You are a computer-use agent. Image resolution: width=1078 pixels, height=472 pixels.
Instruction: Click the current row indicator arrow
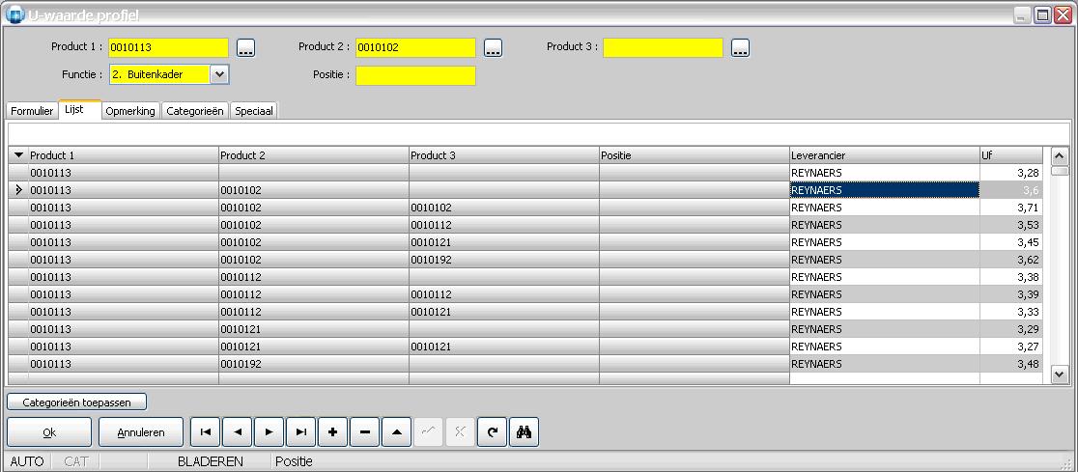[x=18, y=190]
